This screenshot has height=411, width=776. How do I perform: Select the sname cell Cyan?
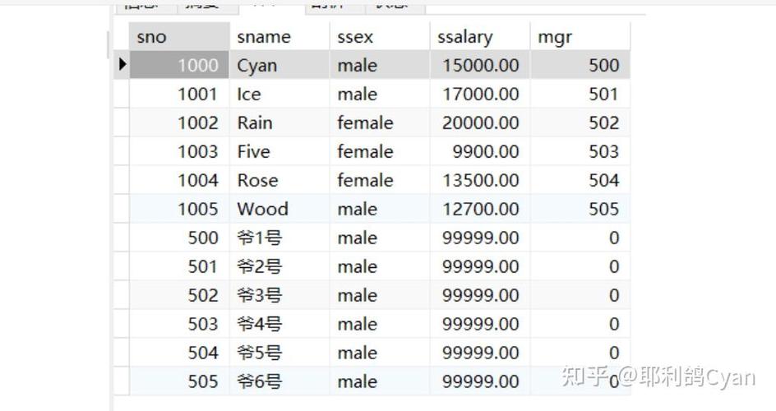click(x=279, y=65)
